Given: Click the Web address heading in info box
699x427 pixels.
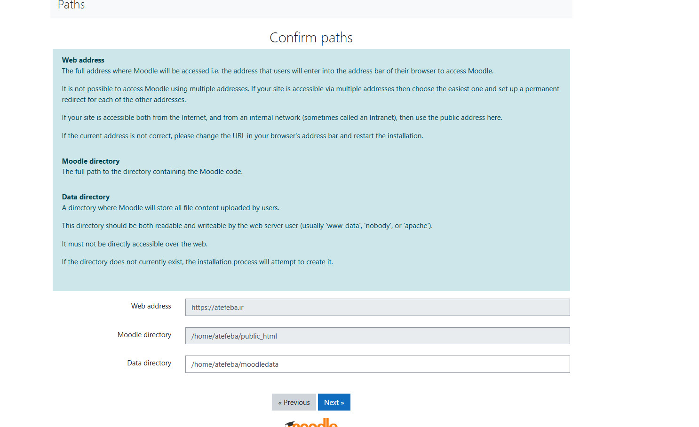Looking at the screenshot, I should 83,60.
